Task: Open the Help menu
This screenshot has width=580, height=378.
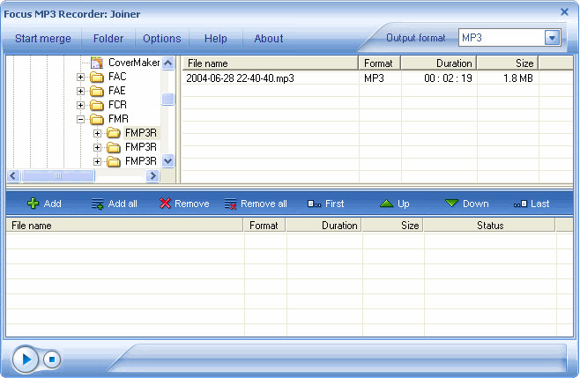Action: tap(216, 39)
